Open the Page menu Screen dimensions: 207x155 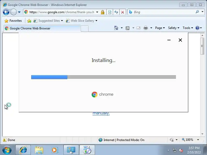(160, 28)
